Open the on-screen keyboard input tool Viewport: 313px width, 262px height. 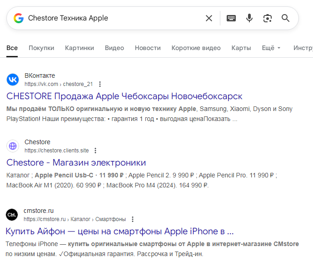pyautogui.click(x=231, y=18)
